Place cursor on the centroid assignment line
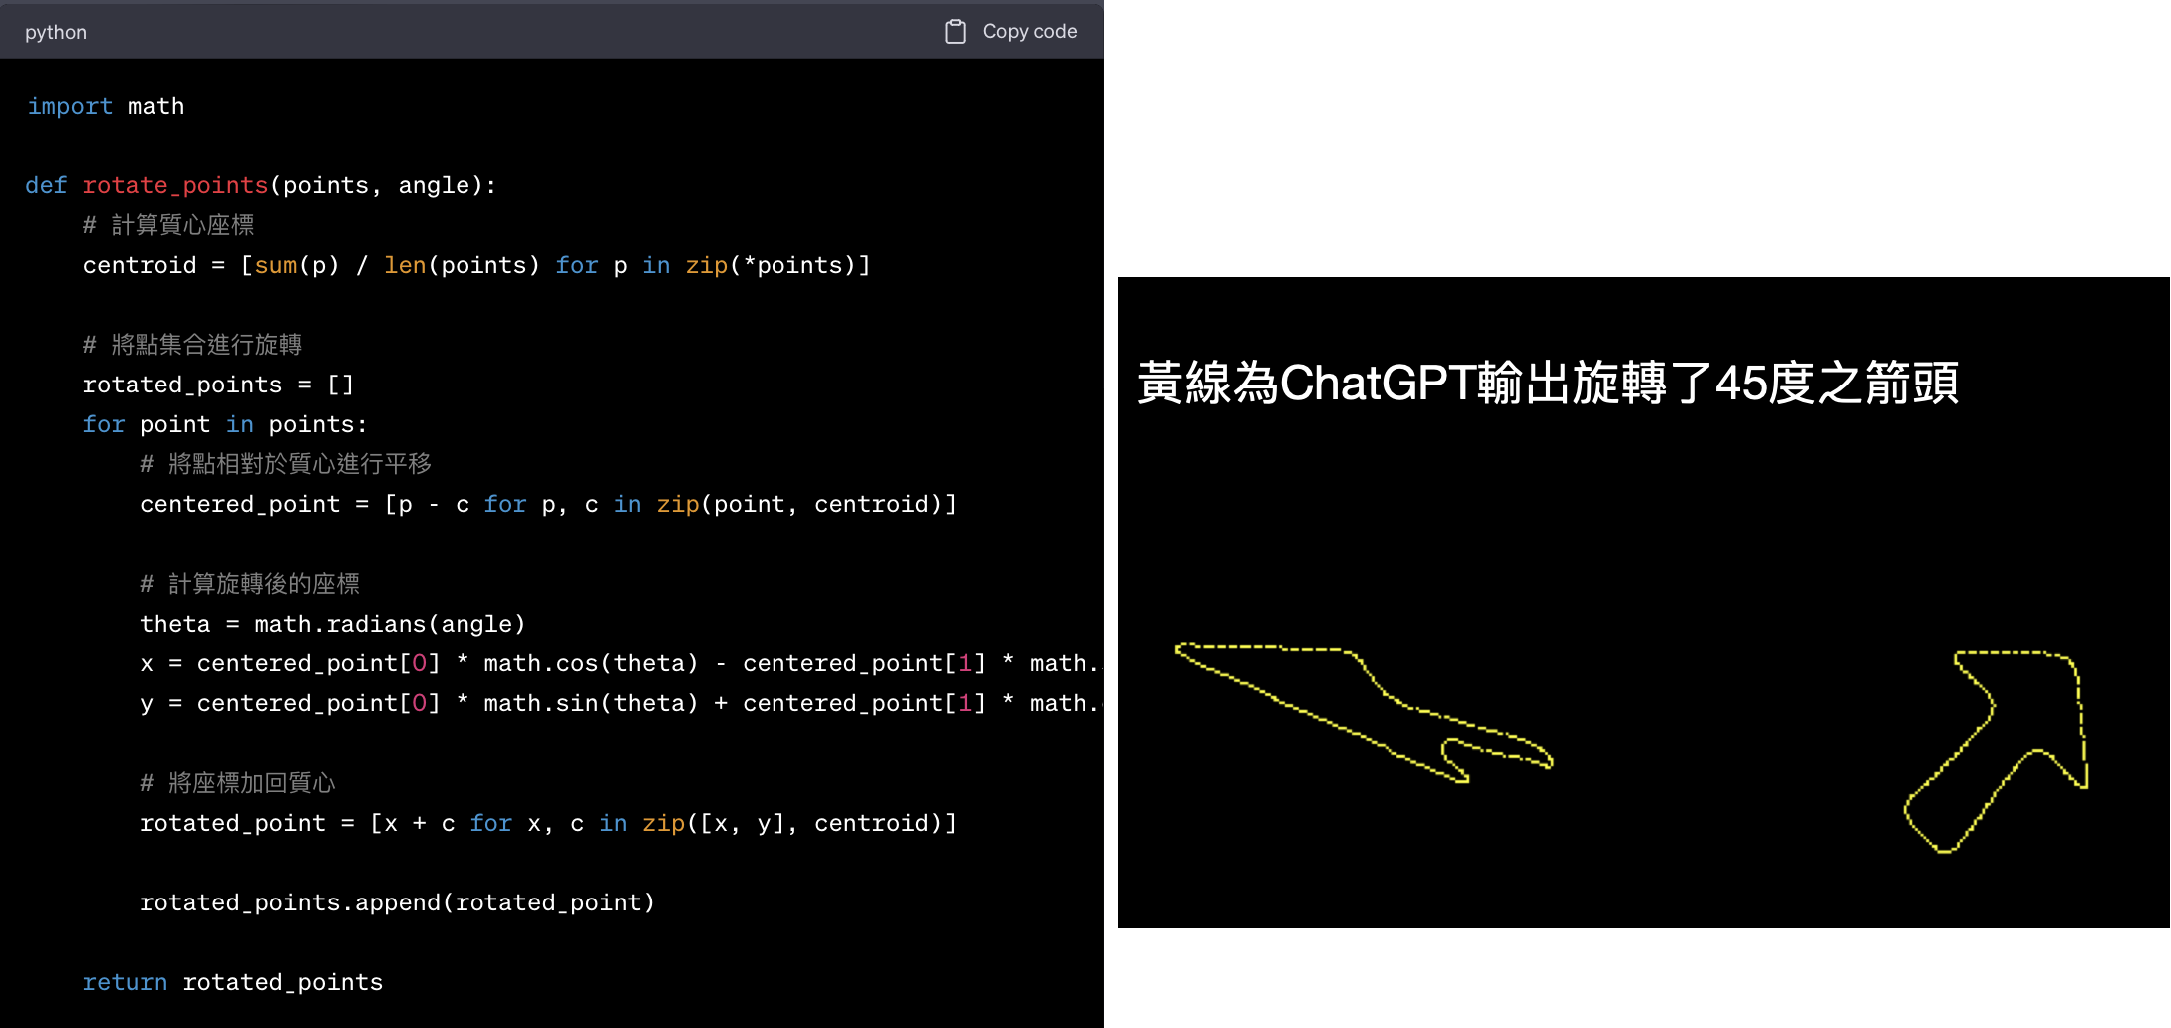 [476, 265]
